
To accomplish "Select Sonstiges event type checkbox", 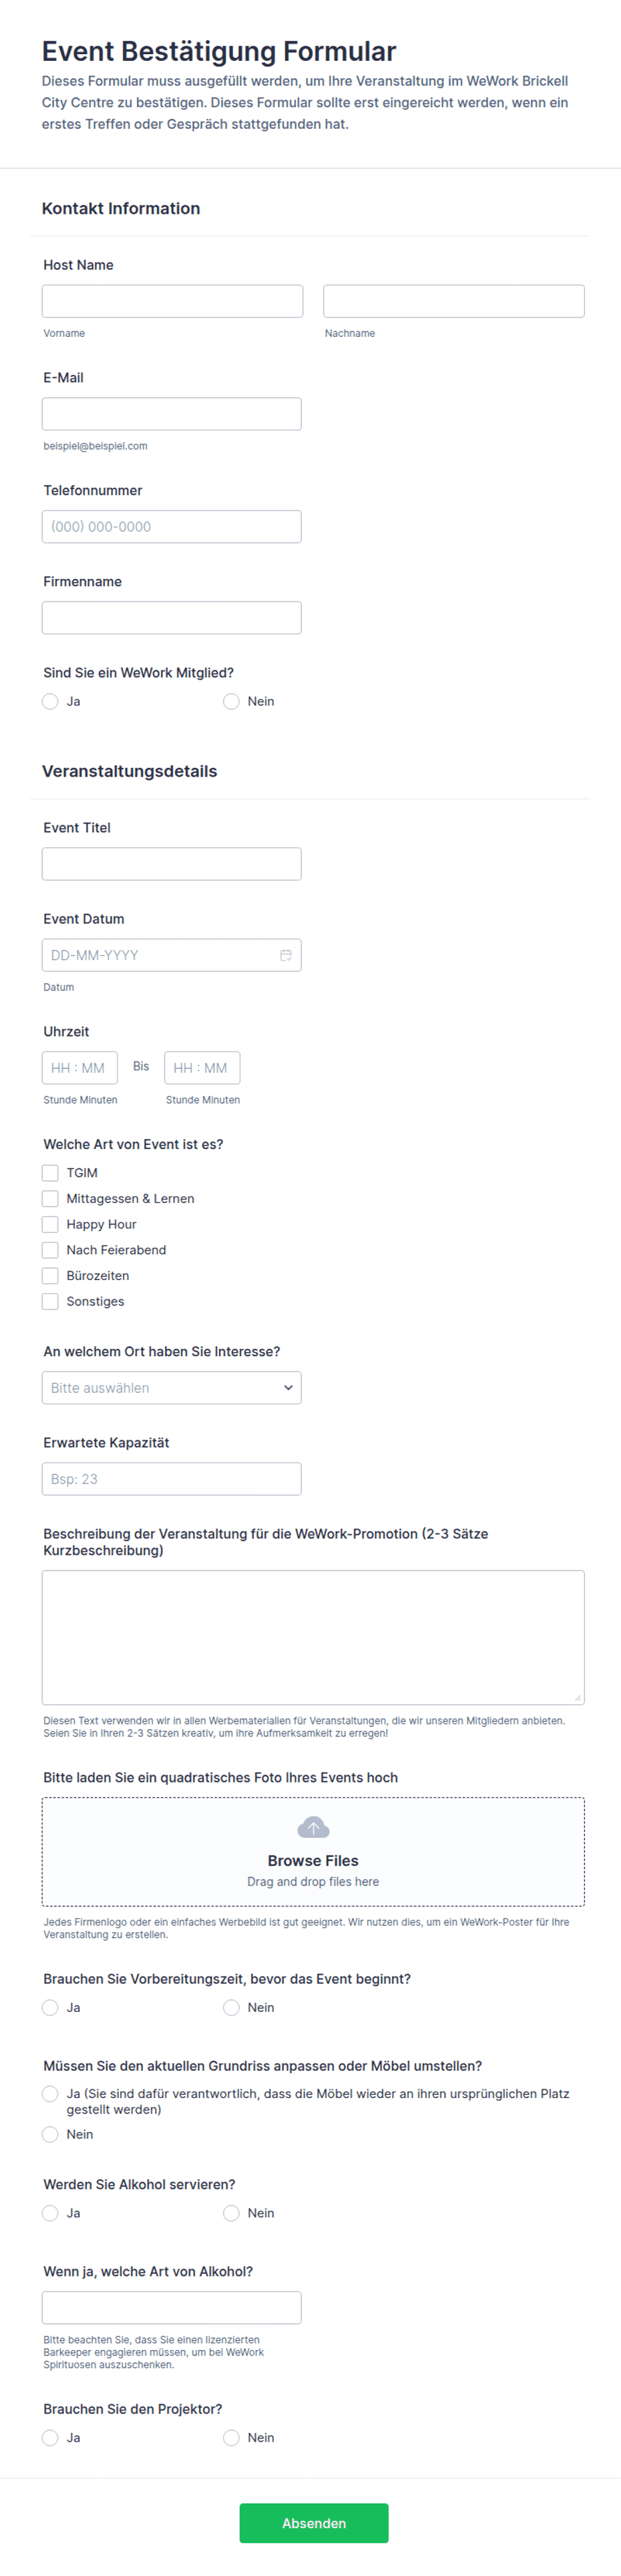I will click(x=50, y=1301).
